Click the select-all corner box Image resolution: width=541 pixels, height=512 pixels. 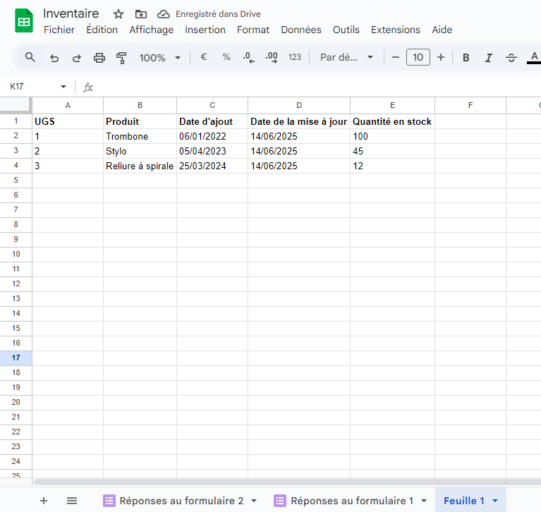pos(16,105)
